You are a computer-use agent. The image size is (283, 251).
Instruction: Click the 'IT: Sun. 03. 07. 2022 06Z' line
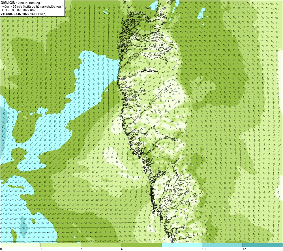[18, 10]
